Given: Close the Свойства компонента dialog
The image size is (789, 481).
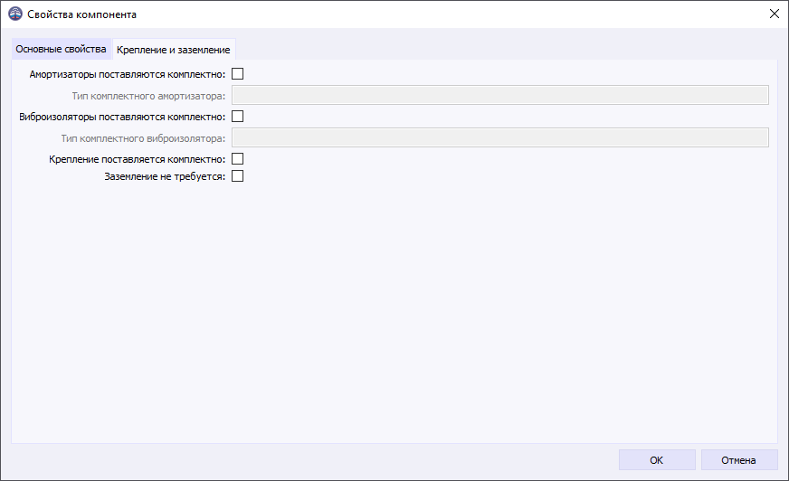Looking at the screenshot, I should coord(775,14).
